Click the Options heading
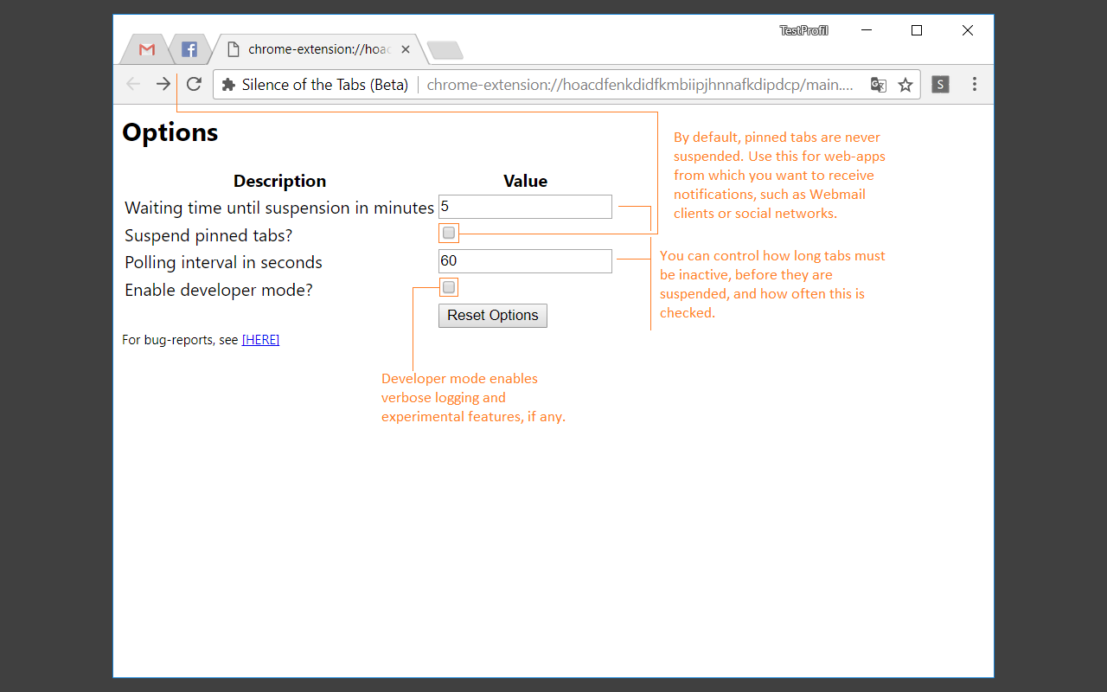The width and height of the screenshot is (1107, 692). [x=170, y=132]
